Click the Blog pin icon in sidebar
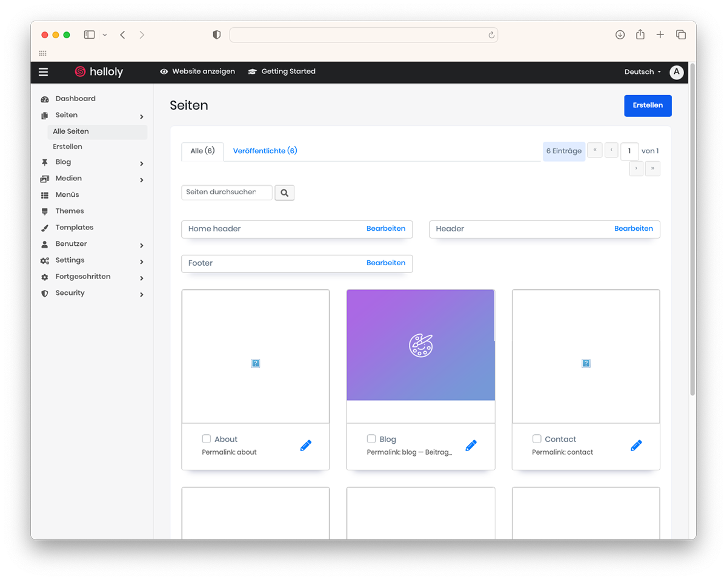 click(45, 162)
